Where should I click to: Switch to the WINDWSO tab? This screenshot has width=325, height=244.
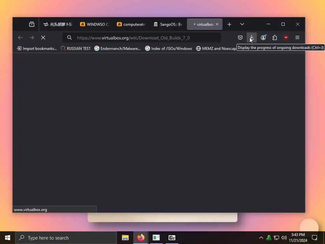(x=94, y=24)
